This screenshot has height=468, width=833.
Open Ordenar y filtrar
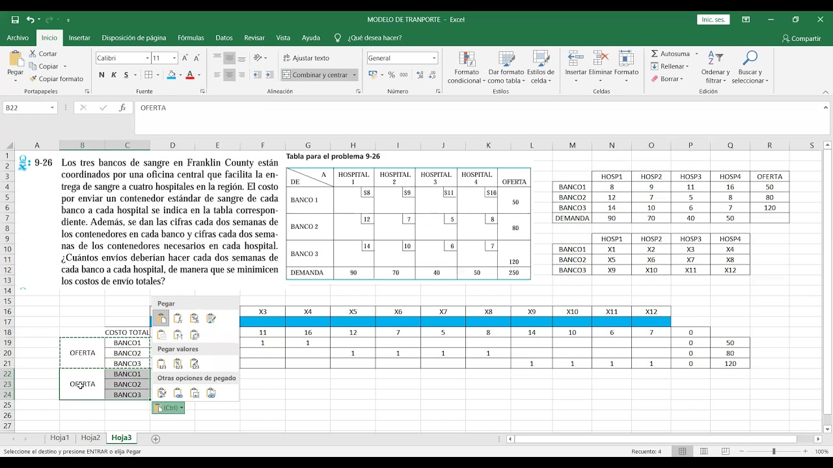pyautogui.click(x=715, y=67)
